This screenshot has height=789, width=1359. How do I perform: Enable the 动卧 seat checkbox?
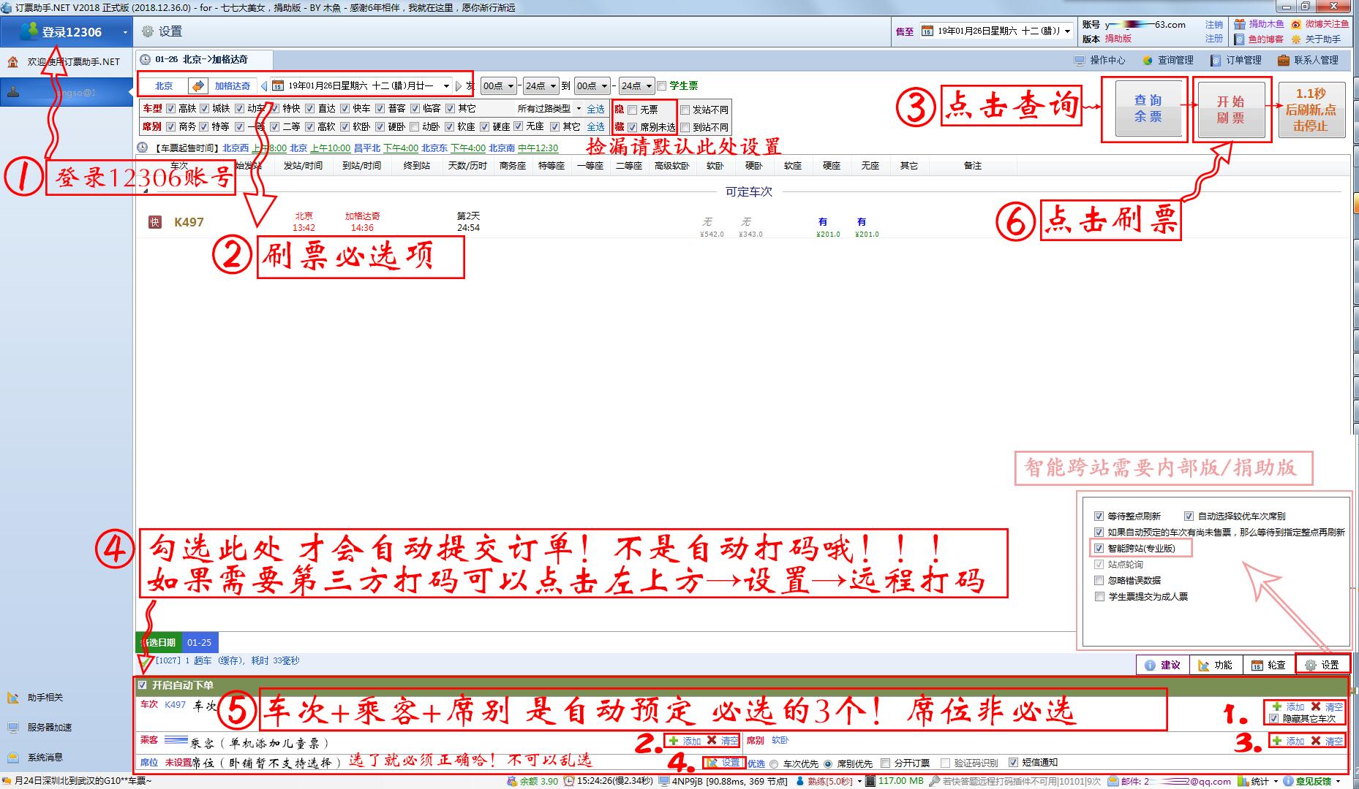coord(414,127)
